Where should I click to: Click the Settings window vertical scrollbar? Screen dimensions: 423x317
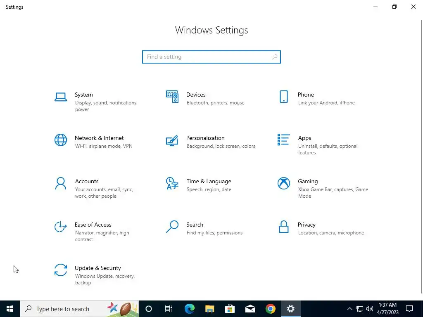coord(421,156)
